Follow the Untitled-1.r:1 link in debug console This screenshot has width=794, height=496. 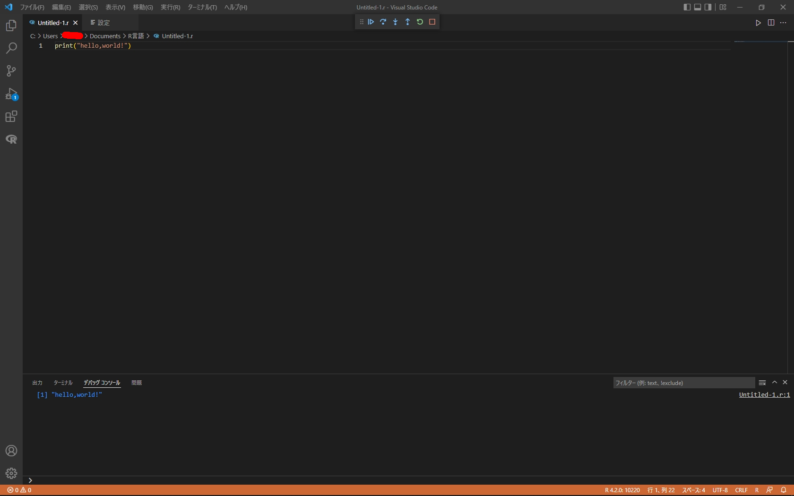[764, 395]
